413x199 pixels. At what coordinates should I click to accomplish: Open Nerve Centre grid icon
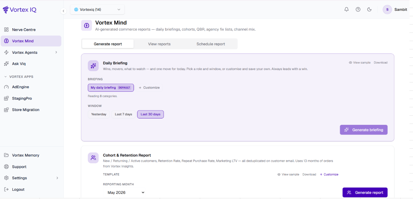6,30
